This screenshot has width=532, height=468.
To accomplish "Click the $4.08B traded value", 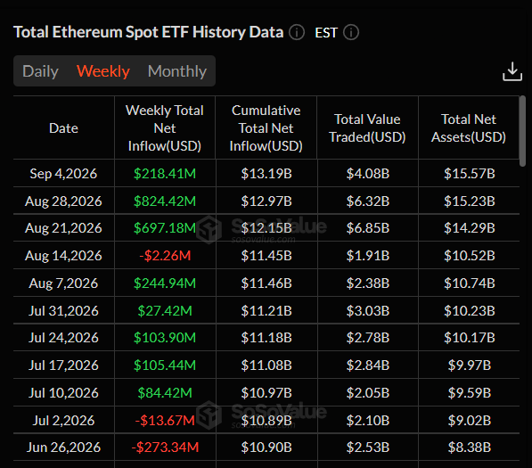I will point(368,174).
